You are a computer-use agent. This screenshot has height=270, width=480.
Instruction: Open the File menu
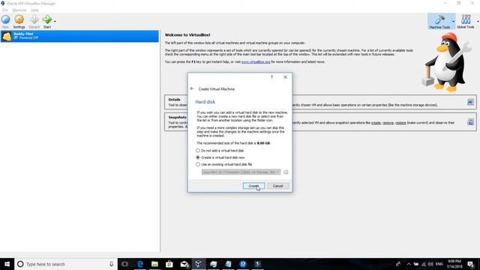[5, 10]
